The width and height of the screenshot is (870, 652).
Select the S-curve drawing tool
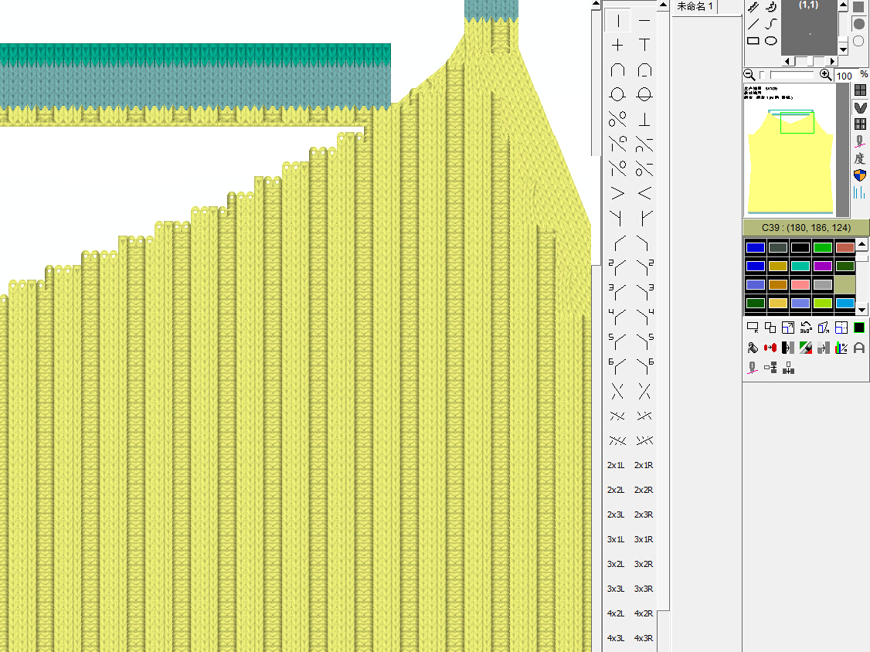click(770, 24)
